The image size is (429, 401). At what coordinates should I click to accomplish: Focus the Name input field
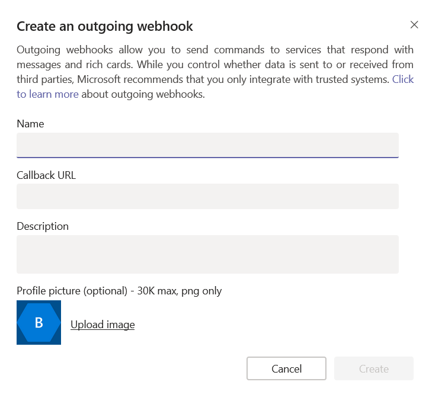207,145
